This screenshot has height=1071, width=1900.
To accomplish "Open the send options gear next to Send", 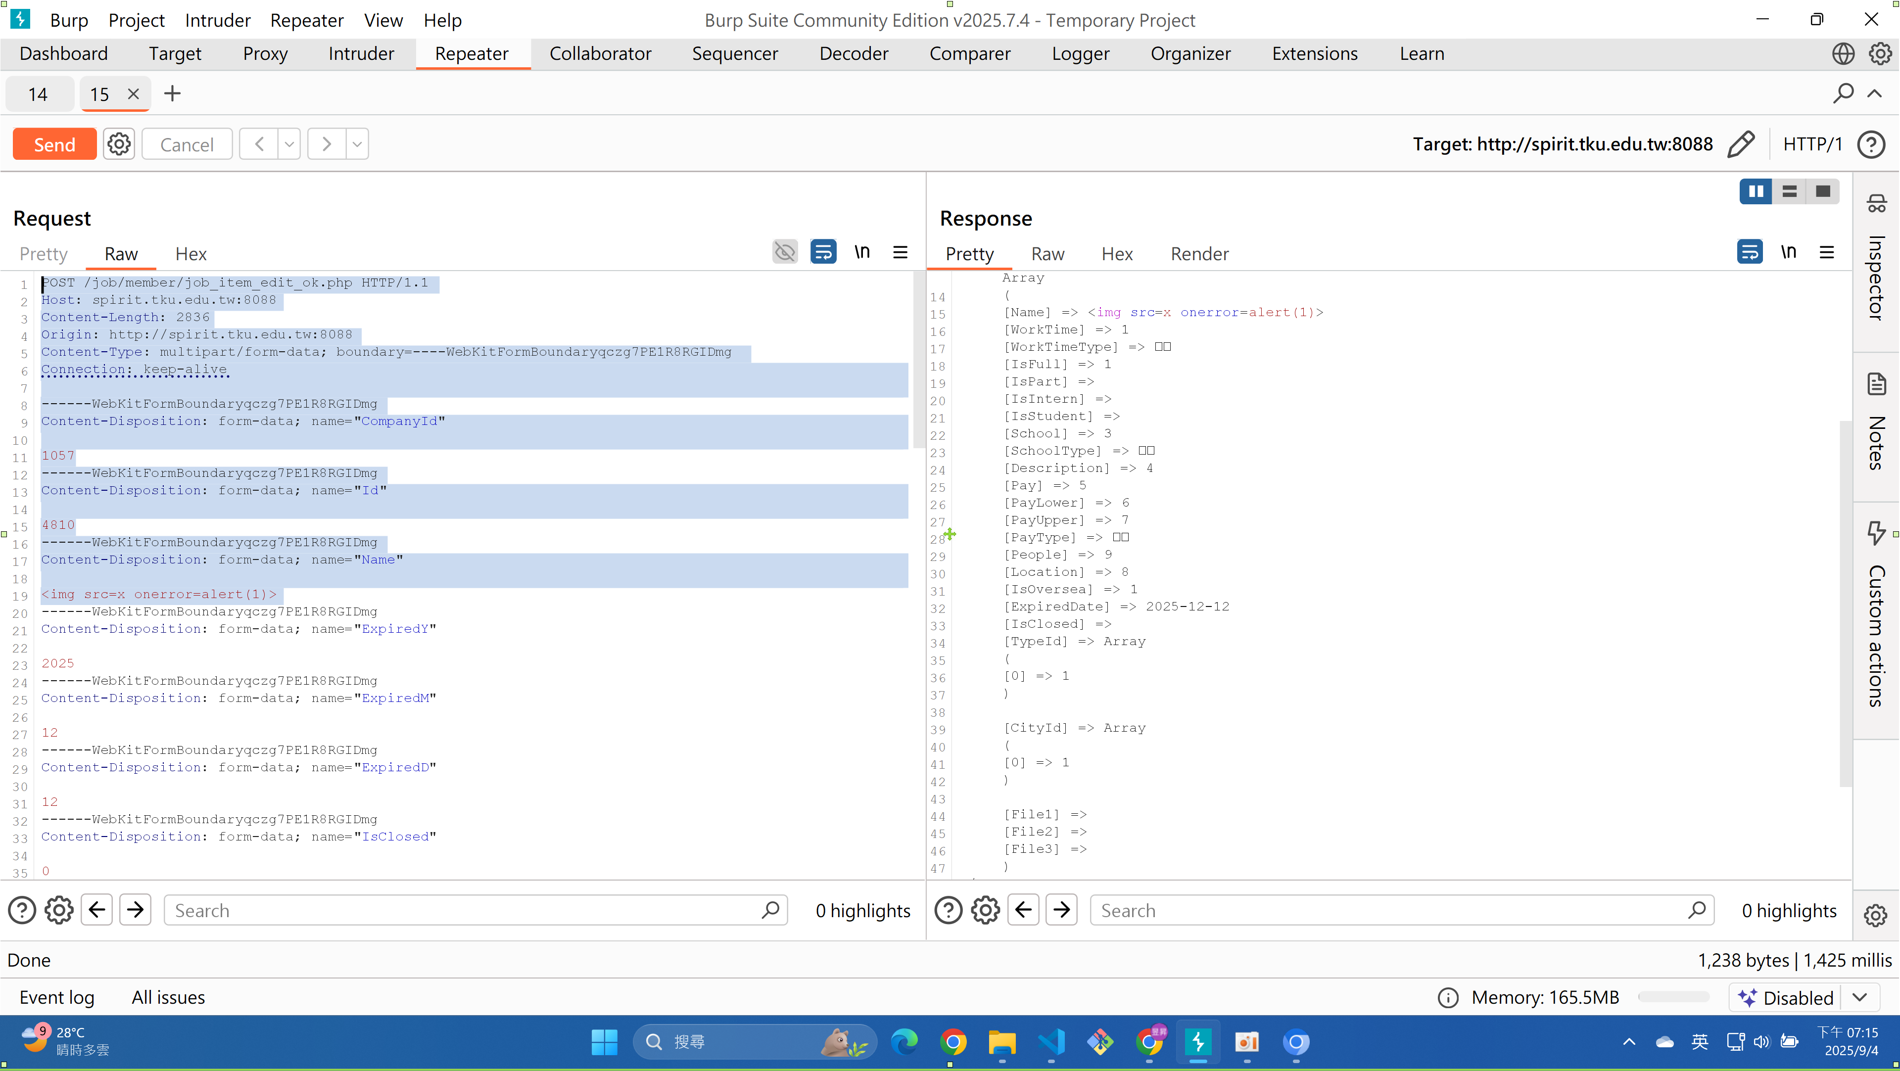I will click(119, 144).
